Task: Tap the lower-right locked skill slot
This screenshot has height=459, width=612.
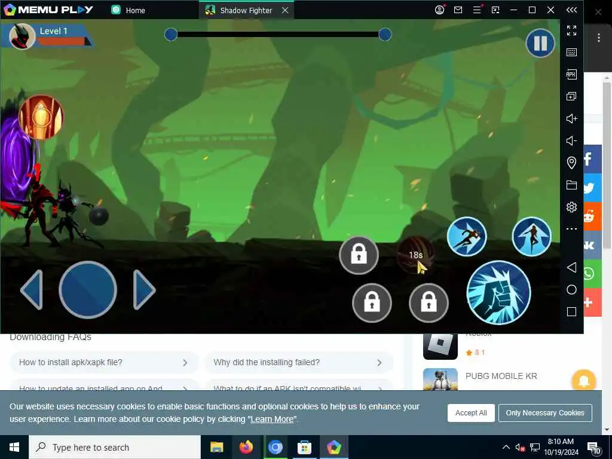Action: 429,303
